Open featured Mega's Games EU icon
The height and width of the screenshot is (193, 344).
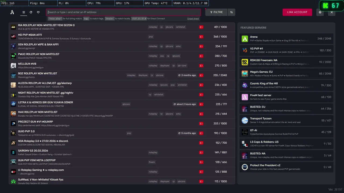(245, 74)
